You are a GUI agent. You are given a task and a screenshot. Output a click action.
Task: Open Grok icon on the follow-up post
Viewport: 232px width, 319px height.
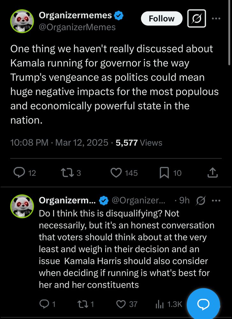201,200
